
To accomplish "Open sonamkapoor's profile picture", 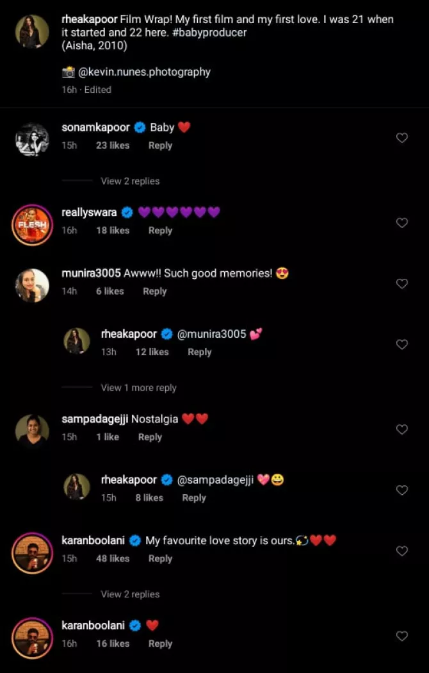I will 32,139.
